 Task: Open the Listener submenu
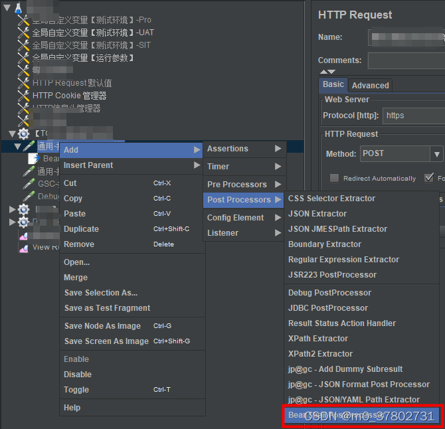244,233
